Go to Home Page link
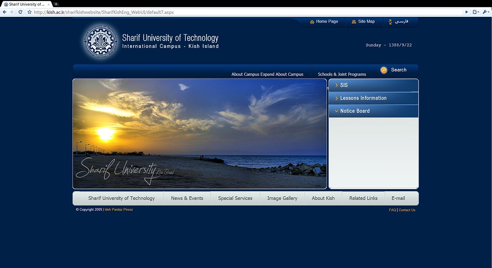This screenshot has height=268, width=492. (x=327, y=22)
